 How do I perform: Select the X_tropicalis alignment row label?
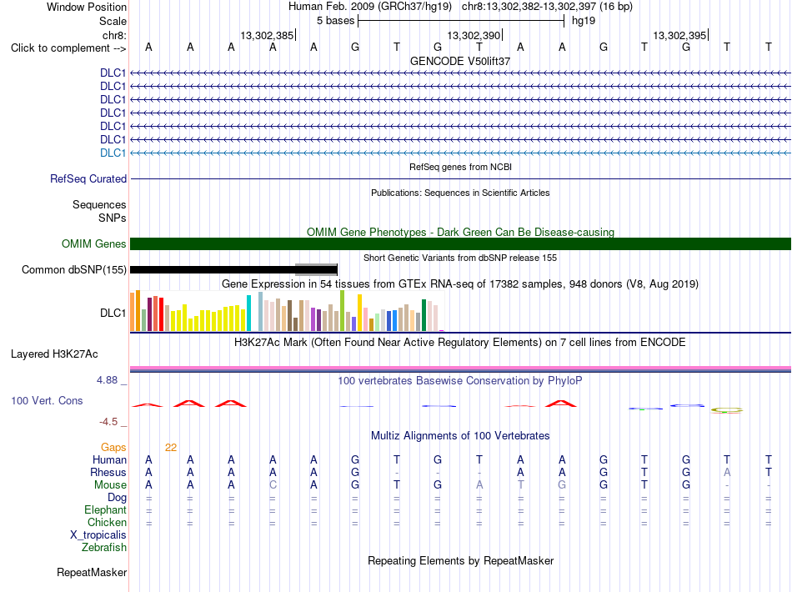(98, 535)
